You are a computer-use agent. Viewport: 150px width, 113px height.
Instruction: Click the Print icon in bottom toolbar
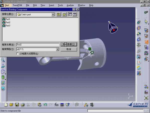pyautogui.click(x=22, y=104)
